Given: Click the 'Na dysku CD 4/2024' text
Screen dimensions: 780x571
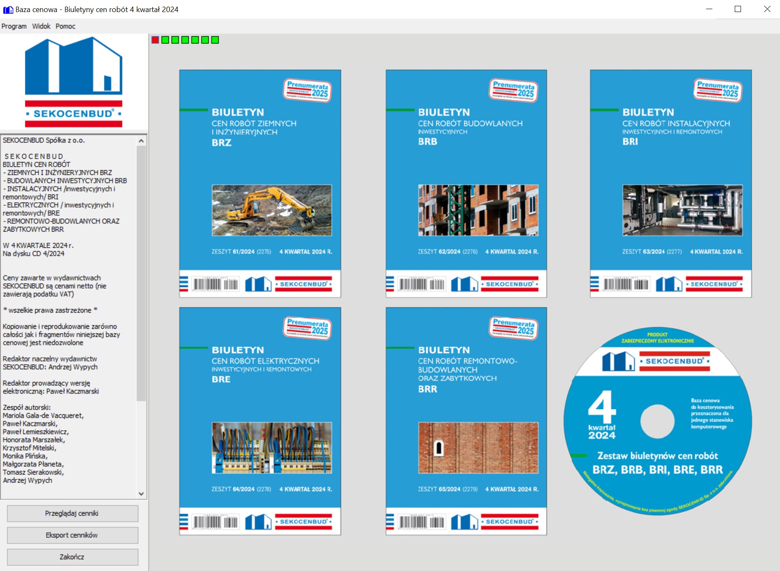Looking at the screenshot, I should 34,254.
